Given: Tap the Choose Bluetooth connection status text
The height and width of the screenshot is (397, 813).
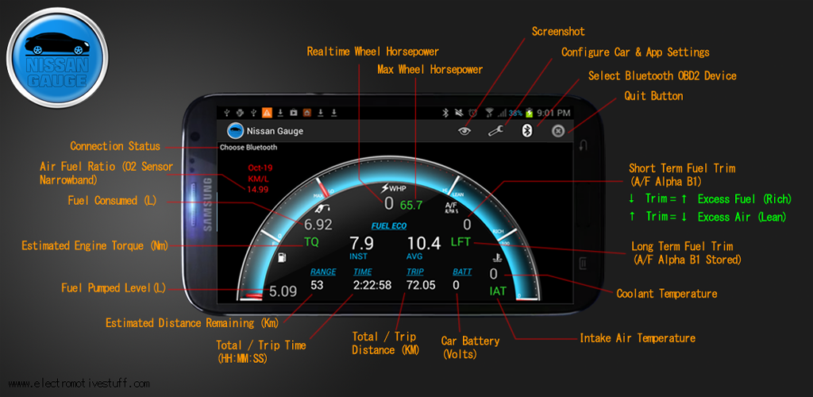Looking at the screenshot, I should pos(249,148).
